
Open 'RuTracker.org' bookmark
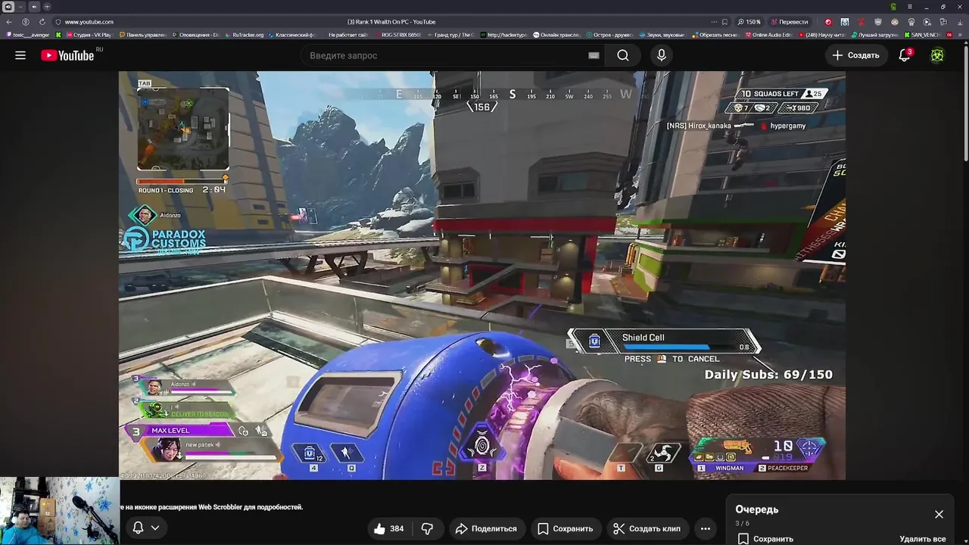coord(243,35)
